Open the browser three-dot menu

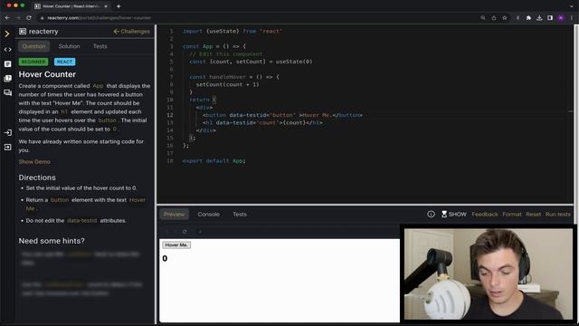point(572,18)
